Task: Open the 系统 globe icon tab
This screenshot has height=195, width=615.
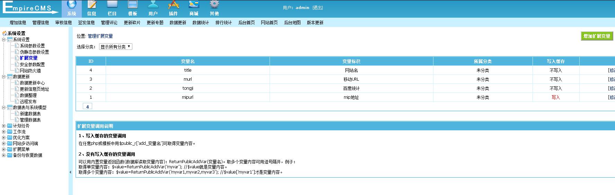Action: click(x=72, y=8)
